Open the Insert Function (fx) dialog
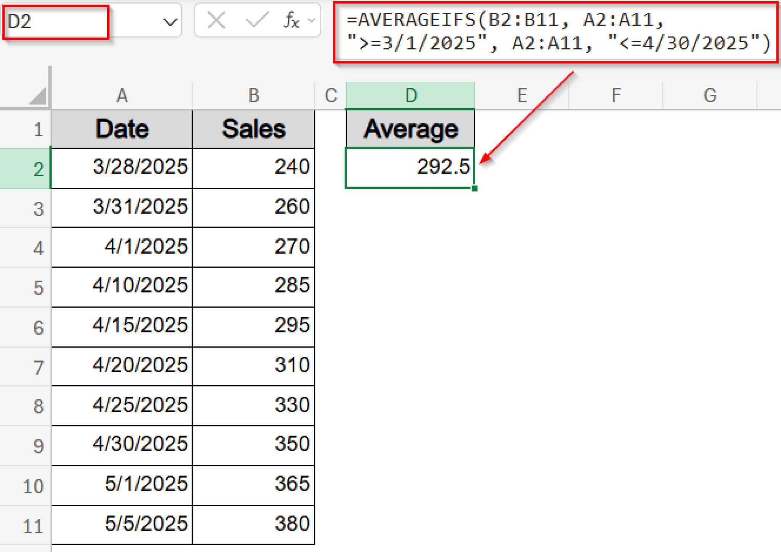 (x=291, y=21)
